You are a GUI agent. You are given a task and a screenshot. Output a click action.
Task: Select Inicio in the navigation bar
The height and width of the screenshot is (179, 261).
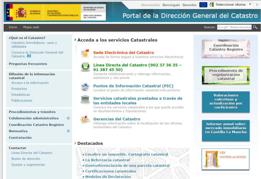pyautogui.click(x=13, y=27)
